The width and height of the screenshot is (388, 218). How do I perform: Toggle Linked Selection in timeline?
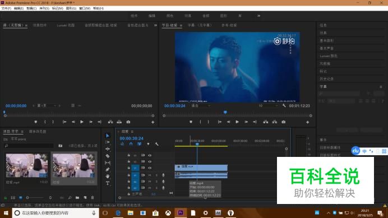[139, 144]
